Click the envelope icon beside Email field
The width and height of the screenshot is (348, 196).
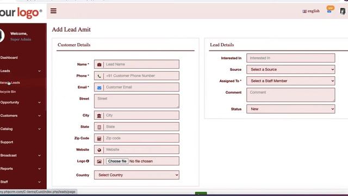(x=99, y=88)
